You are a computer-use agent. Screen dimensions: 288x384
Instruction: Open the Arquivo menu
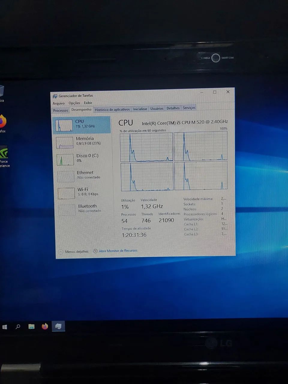58,103
